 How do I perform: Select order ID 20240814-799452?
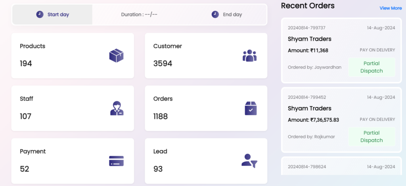307,97
